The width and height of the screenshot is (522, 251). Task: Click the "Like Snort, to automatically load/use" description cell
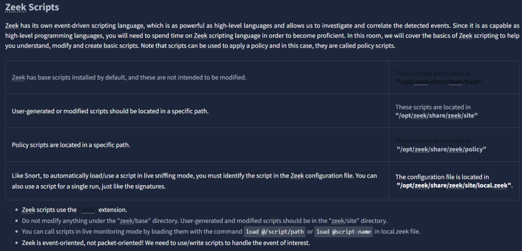[x=194, y=181]
